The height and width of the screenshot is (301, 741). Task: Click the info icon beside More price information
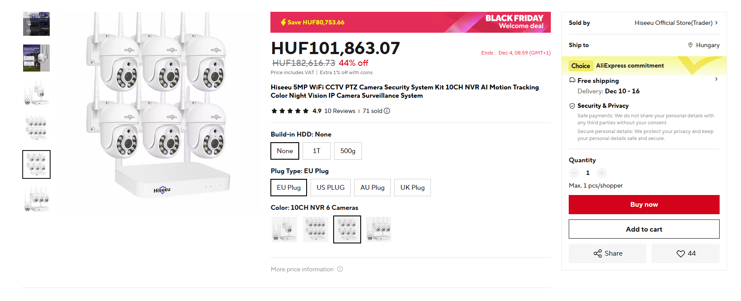(340, 269)
